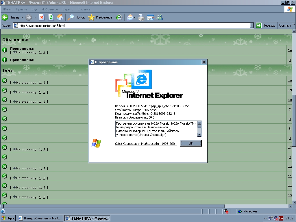The width and height of the screenshot is (296, 222).
Task: Click the pop-up blocked icon in the status bar
Action: coord(226,211)
